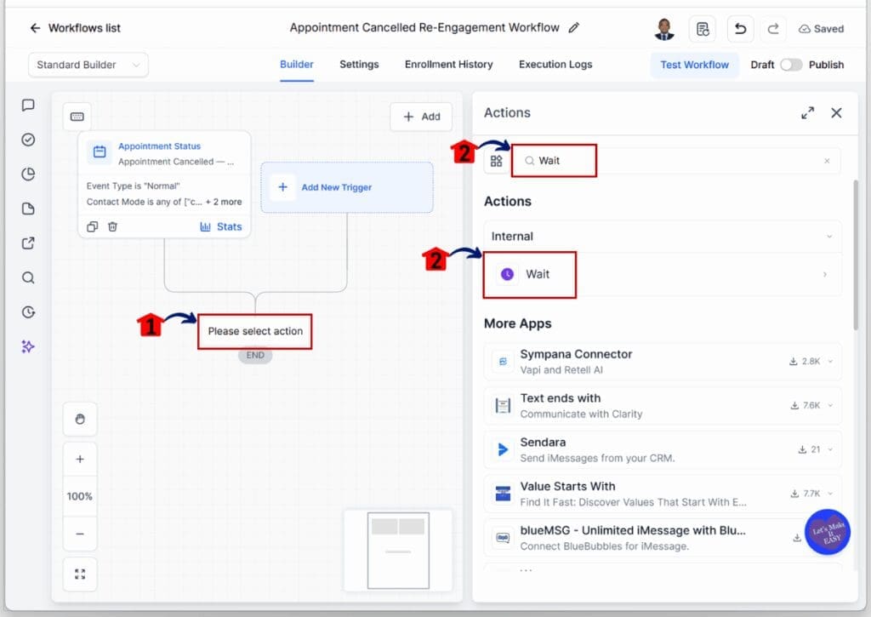
Task: Click Add New Trigger
Action: 347,187
